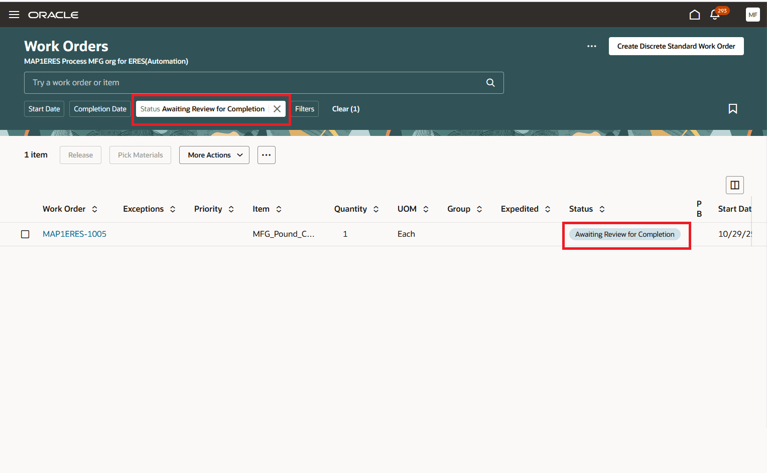Click the Awaiting Review for Completion badge
The height and width of the screenshot is (473, 767).
click(625, 234)
